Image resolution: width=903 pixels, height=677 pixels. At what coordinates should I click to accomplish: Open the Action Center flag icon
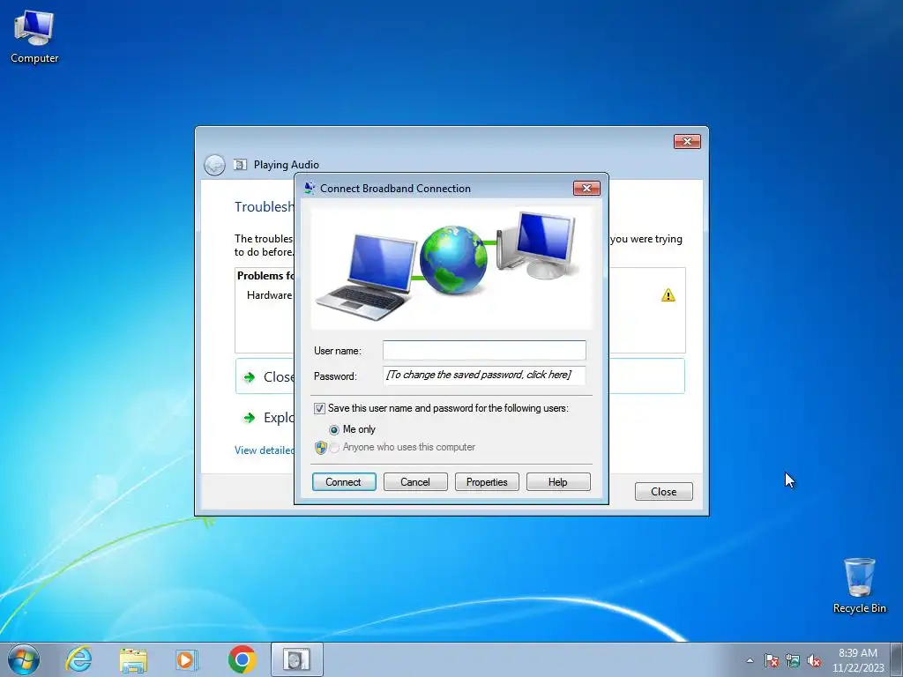[771, 661]
